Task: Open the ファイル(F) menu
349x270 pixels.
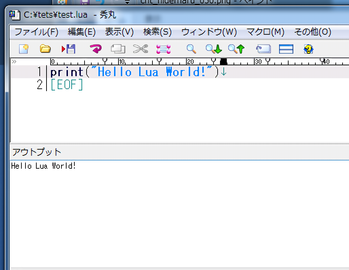Action: tap(36, 32)
